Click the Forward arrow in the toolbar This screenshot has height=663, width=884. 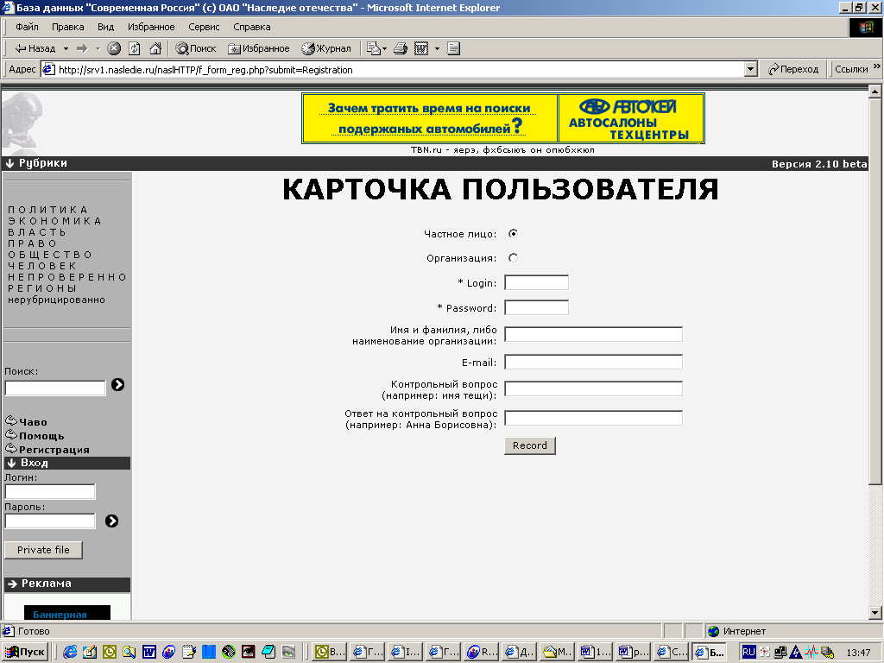pos(82,48)
